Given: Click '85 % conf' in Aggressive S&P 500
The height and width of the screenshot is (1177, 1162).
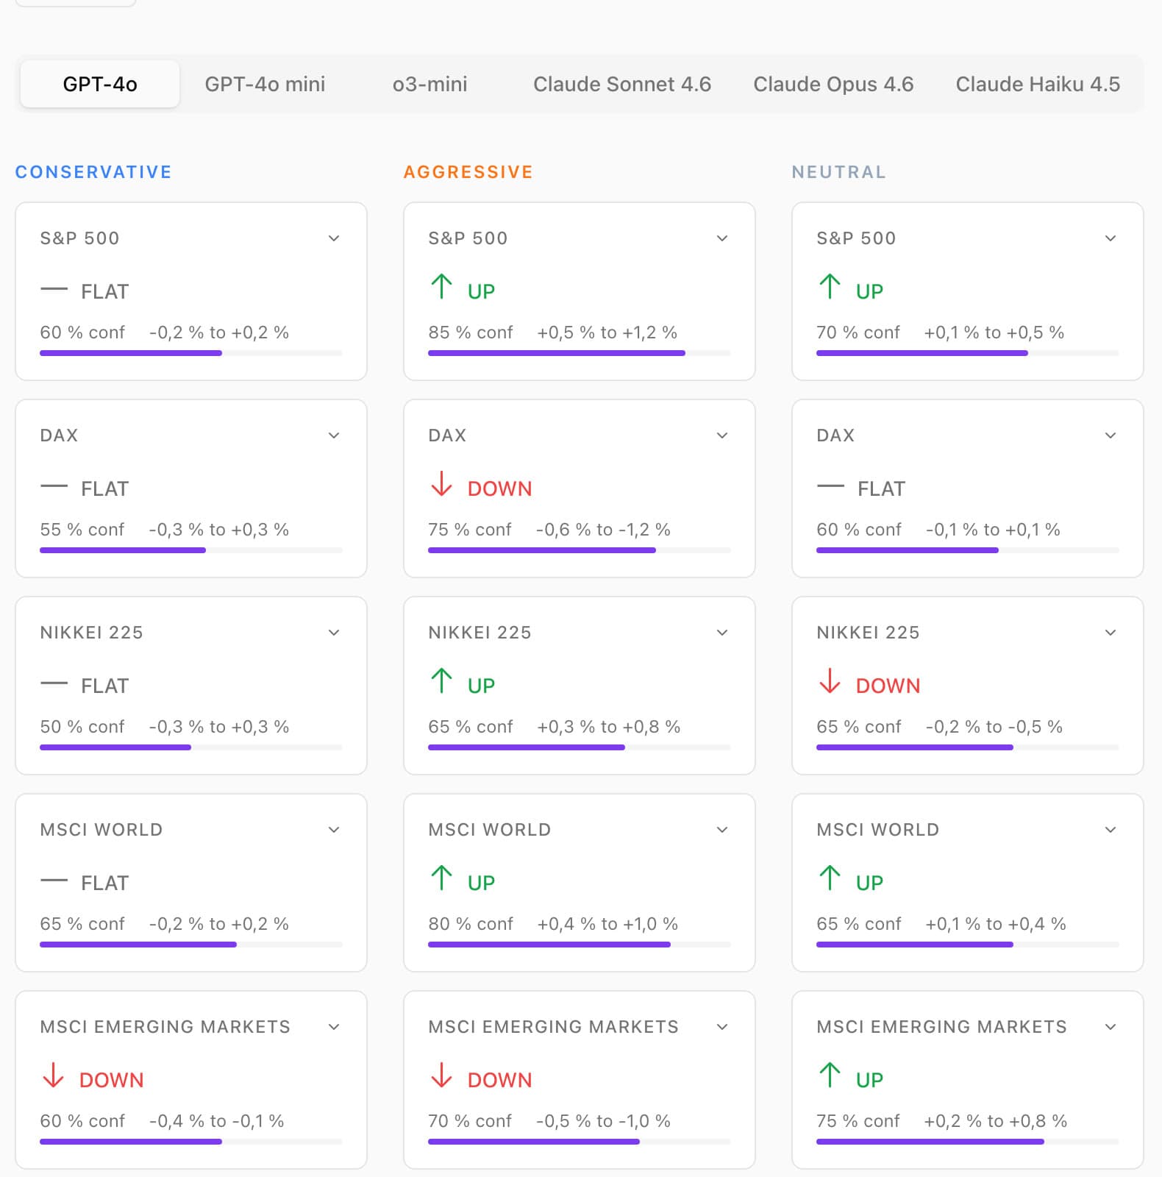Looking at the screenshot, I should click(471, 333).
